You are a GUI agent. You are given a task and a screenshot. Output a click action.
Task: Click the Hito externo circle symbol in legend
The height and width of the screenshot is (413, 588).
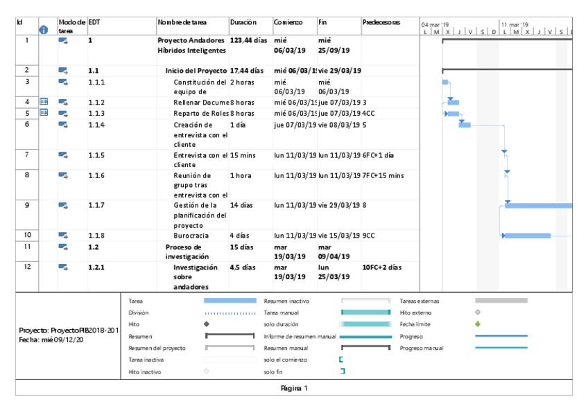477,313
